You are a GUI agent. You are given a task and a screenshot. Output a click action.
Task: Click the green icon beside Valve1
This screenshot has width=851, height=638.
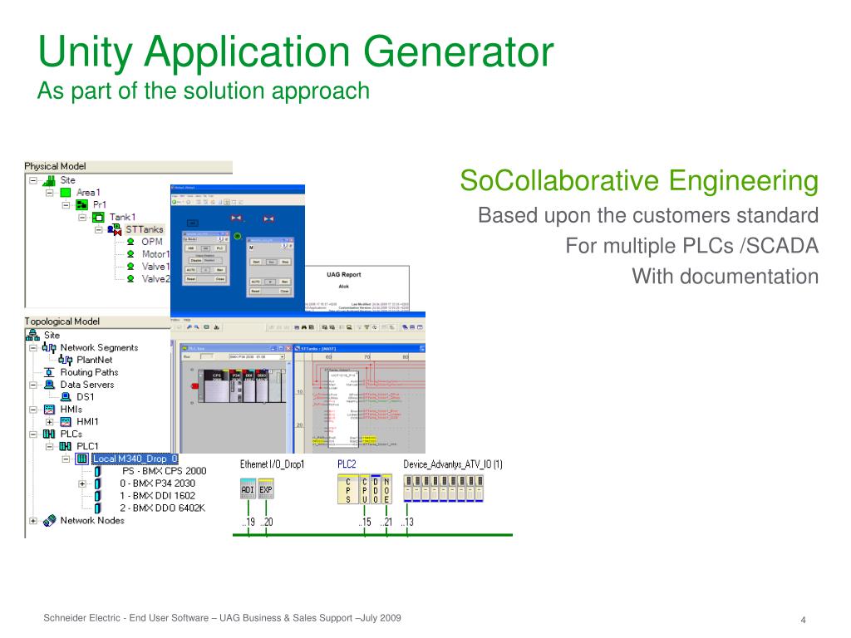pos(130,267)
